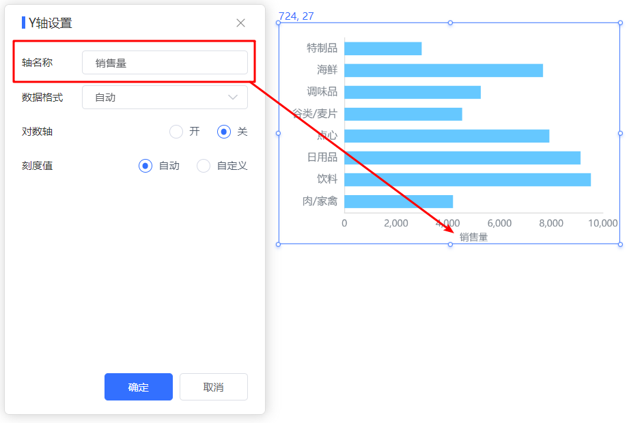Select the 销售量 axis title below chart
The image size is (627, 423).
tap(473, 237)
